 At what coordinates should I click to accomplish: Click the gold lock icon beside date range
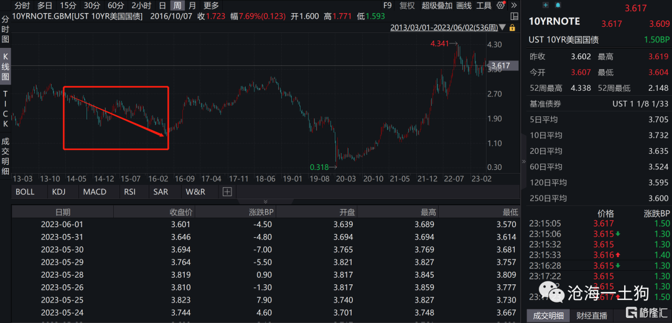[511, 27]
